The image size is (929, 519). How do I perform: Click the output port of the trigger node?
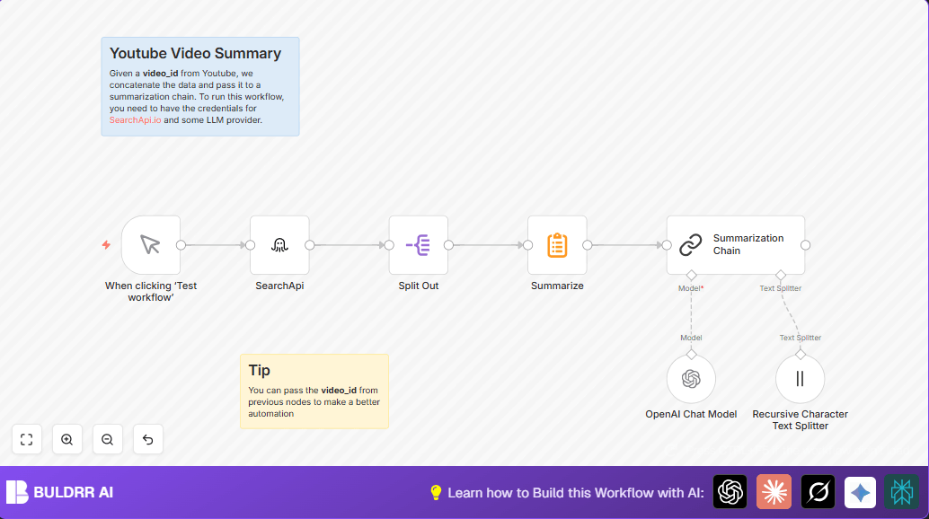(181, 245)
